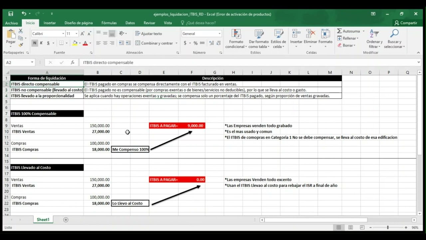This screenshot has width=426, height=240.
Task: Click the Rellenar fill button
Action: (x=348, y=38)
